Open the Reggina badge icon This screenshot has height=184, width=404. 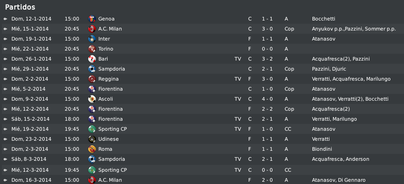pos(92,79)
